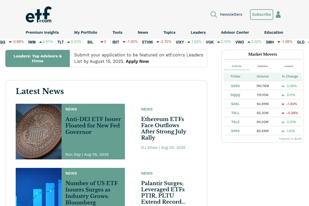Image resolution: width=309 pixels, height=206 pixels.
Task: Select TLT in the ticker strip
Action: tap(61, 42)
